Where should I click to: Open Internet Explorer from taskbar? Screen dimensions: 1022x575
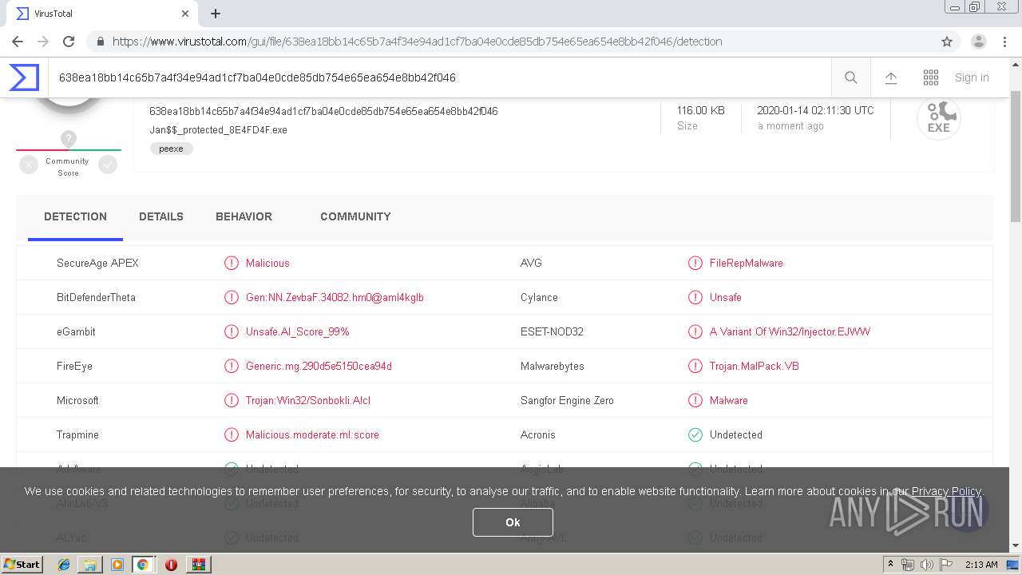(x=64, y=565)
